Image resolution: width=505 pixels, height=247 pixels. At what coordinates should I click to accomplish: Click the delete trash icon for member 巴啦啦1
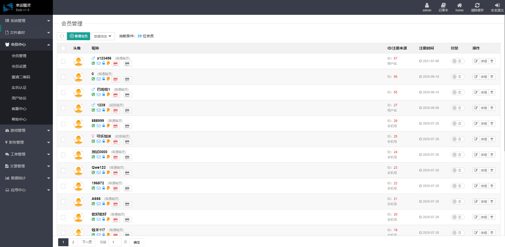(492, 92)
